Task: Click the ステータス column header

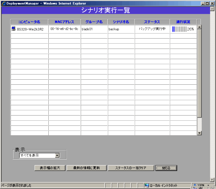Action: (152, 22)
